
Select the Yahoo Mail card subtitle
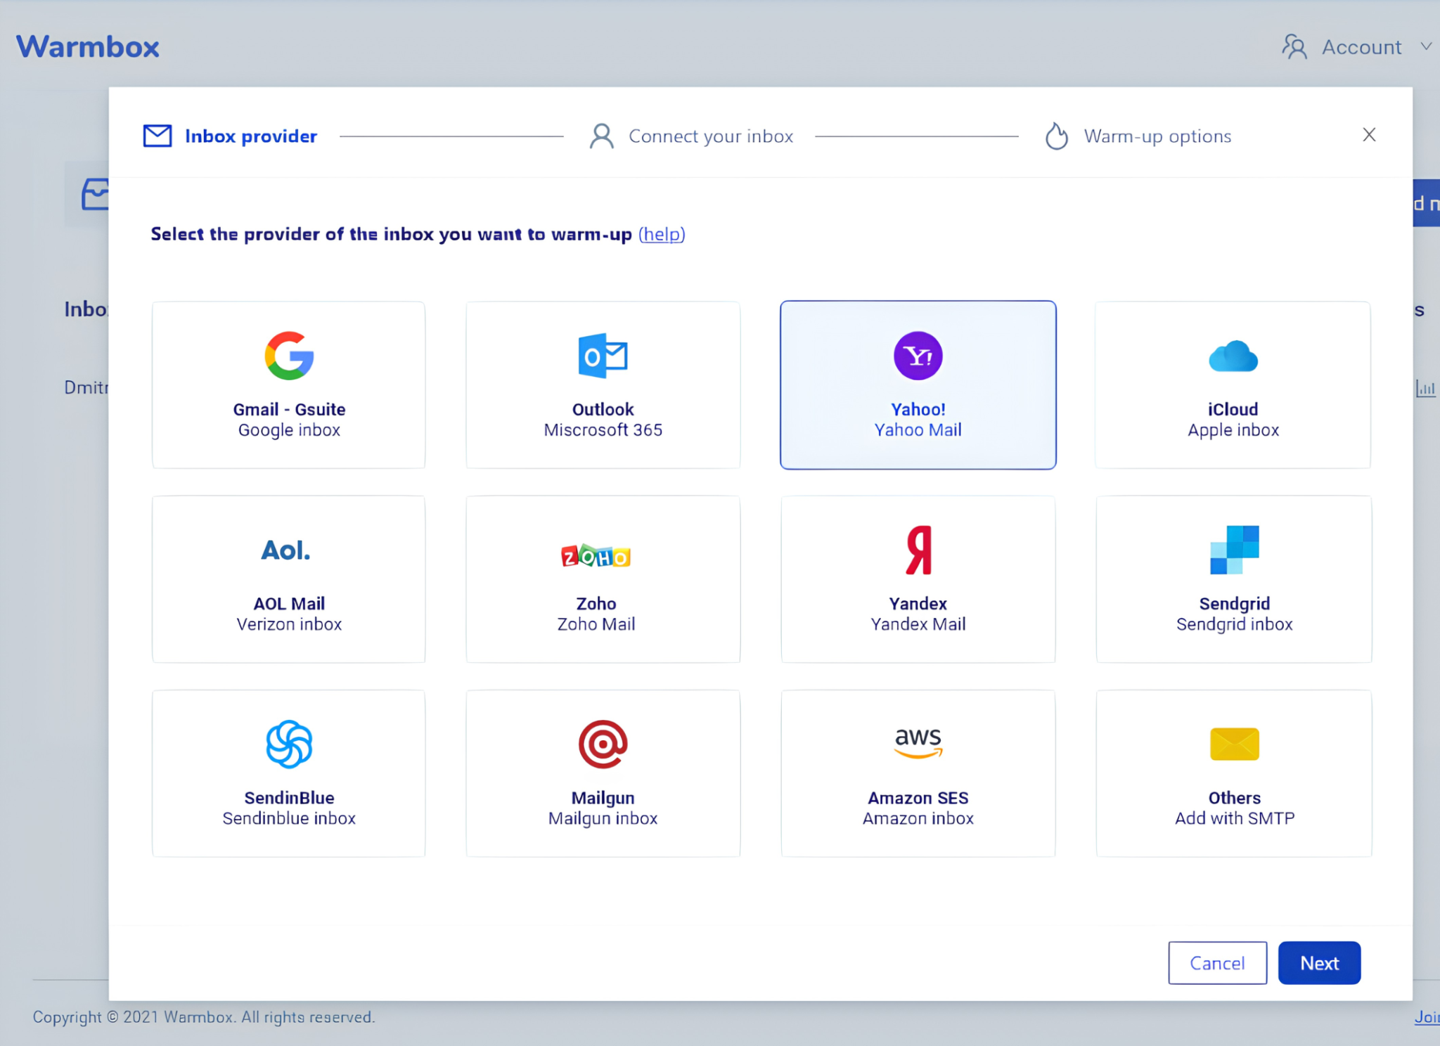click(918, 430)
